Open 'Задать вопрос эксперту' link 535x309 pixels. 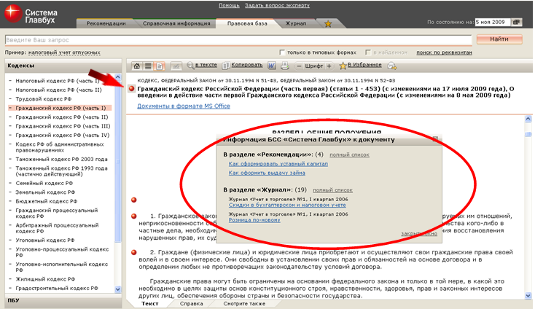pyautogui.click(x=277, y=5)
